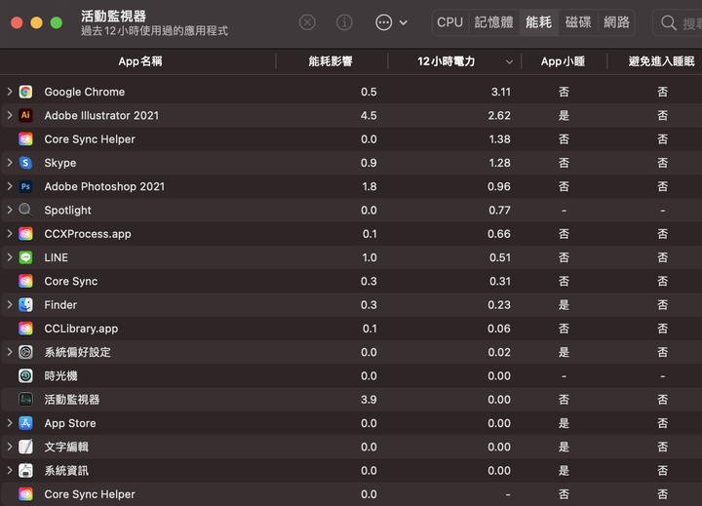Select the 活動監視器 row name

pos(72,400)
